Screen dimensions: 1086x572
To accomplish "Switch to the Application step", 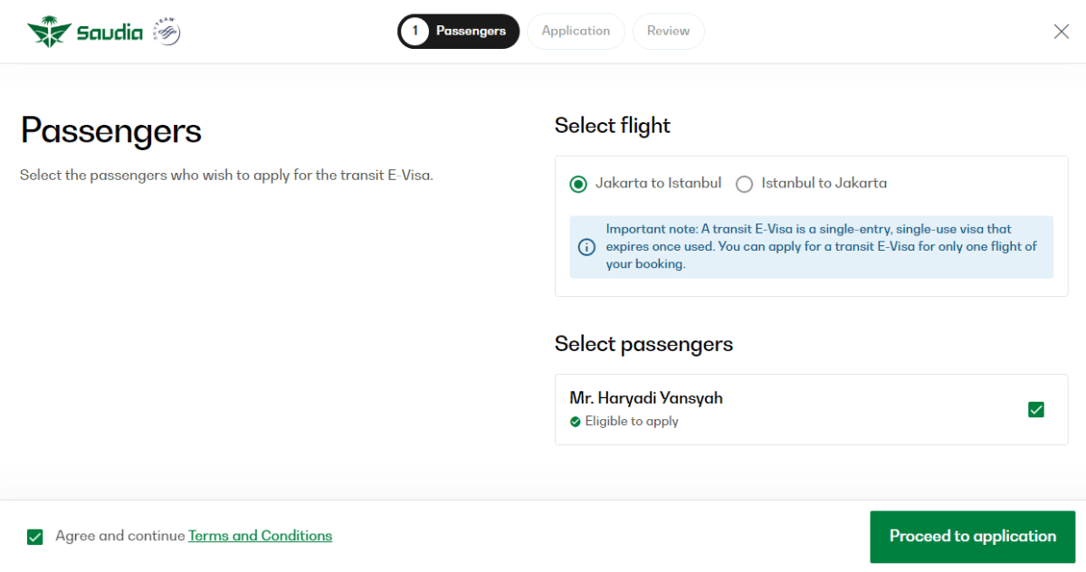I will [576, 31].
